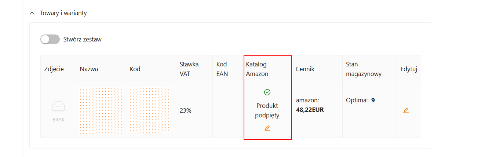Click the Towary i warianty heading
This screenshot has width=503, height=157.
pyautogui.click(x=63, y=13)
